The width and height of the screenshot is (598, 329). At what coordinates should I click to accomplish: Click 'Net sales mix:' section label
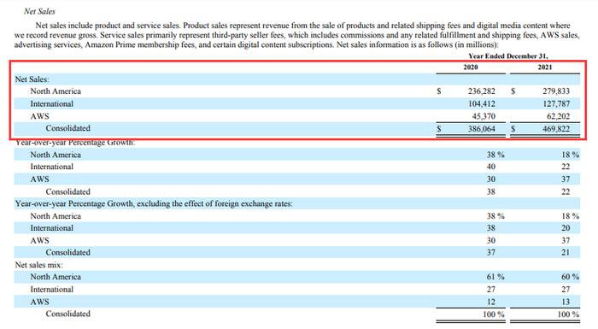(x=39, y=265)
